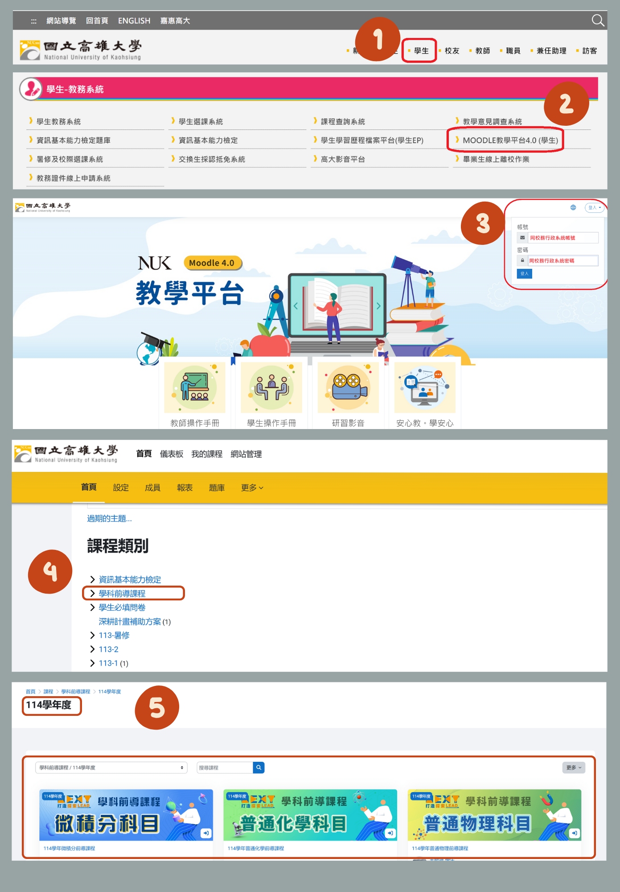Go to previous banner slide arrow

[295, 306]
